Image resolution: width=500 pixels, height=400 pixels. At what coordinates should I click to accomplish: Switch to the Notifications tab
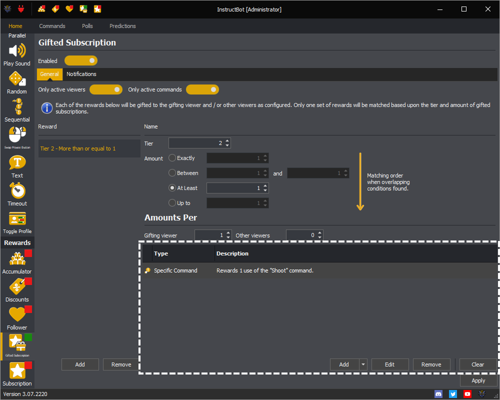[x=81, y=74]
